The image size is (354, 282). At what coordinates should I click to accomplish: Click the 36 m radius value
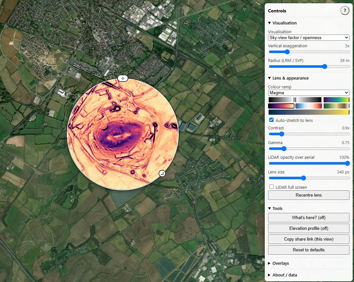point(345,61)
